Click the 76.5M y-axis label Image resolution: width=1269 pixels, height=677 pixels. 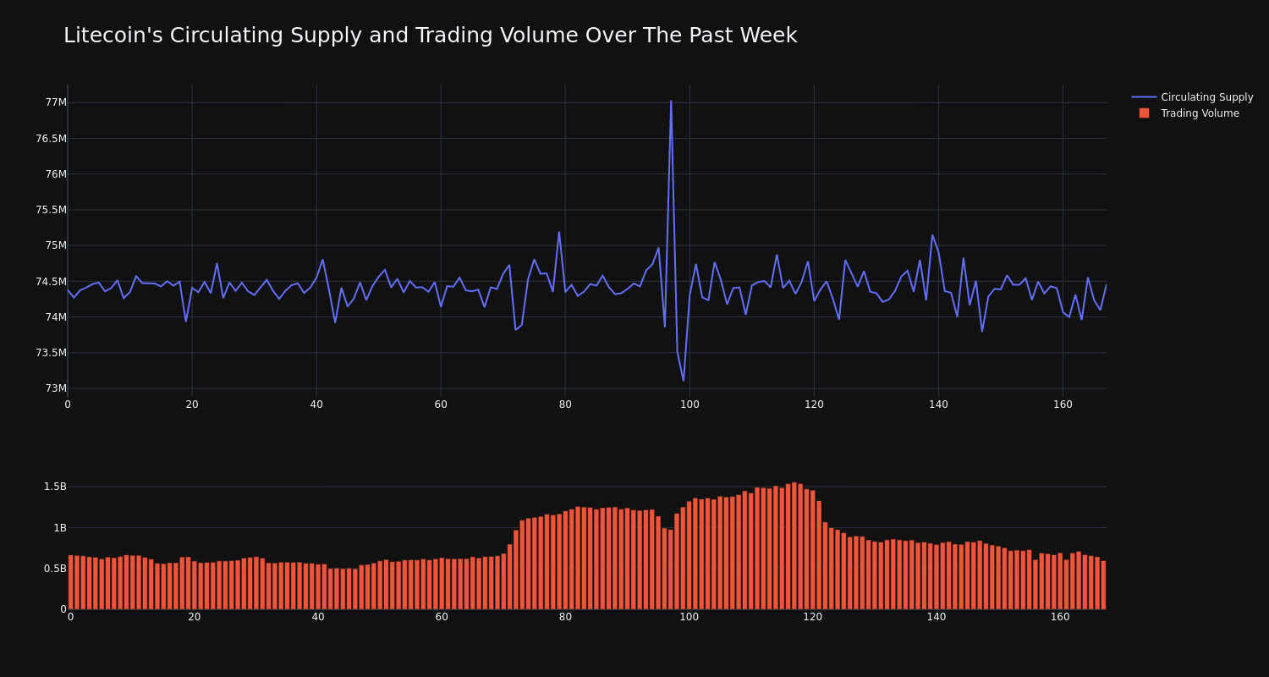[51, 139]
